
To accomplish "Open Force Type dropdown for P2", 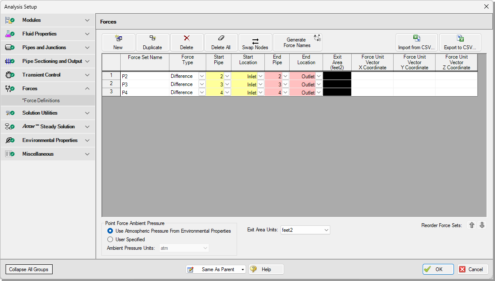I will 202,76.
